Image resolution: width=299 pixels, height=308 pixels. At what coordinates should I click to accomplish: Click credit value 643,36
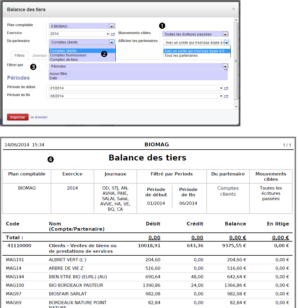[195, 245]
